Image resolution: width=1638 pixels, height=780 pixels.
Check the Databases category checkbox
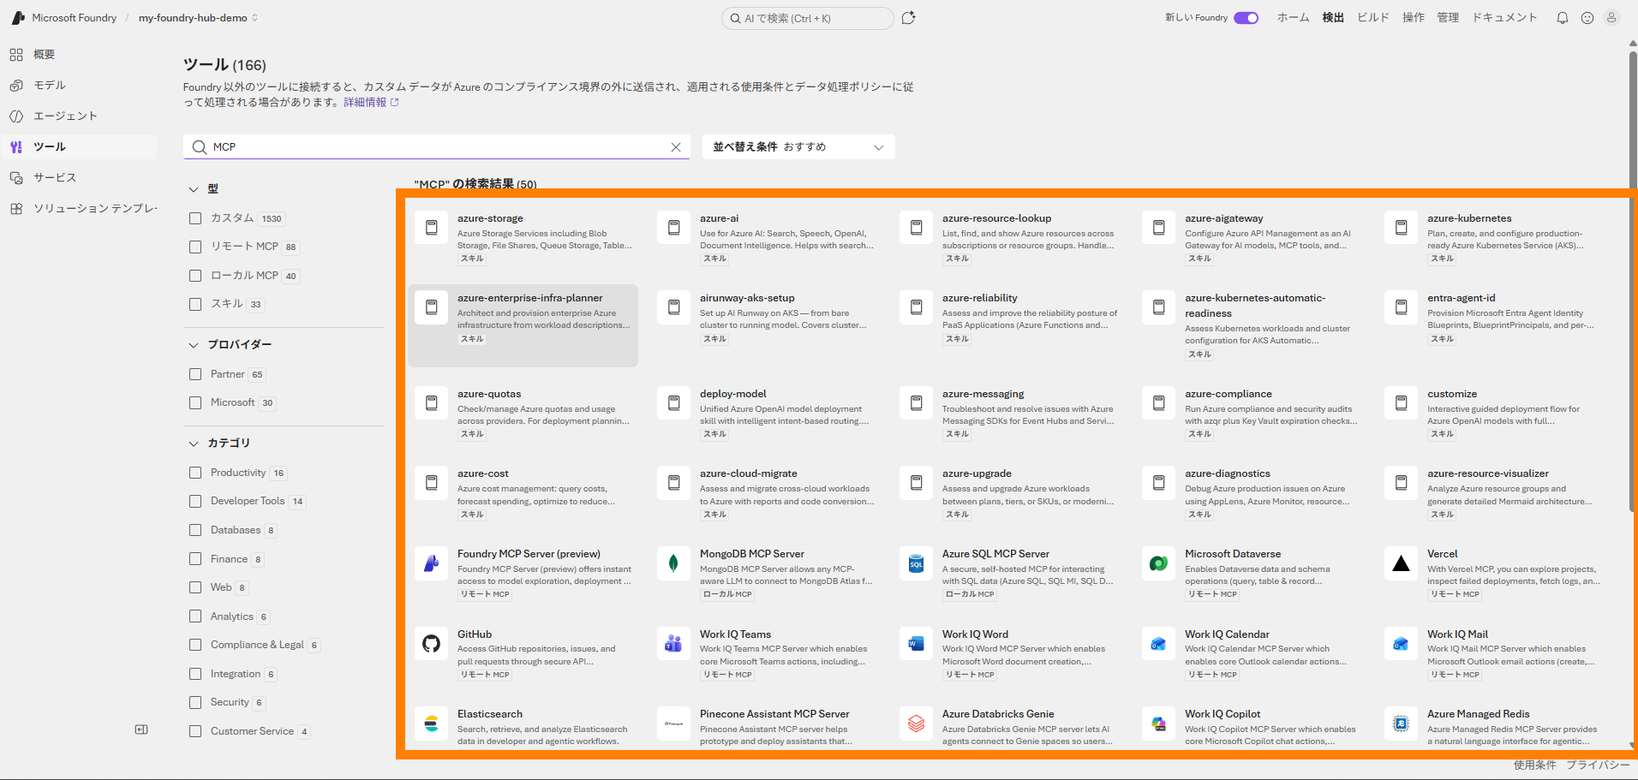(x=195, y=530)
